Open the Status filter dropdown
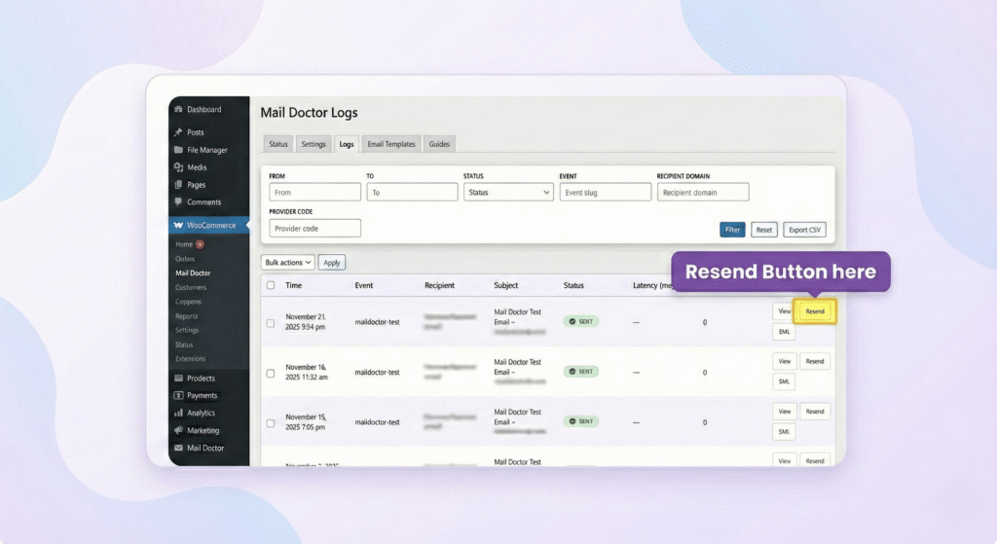The width and height of the screenshot is (997, 544). point(508,193)
